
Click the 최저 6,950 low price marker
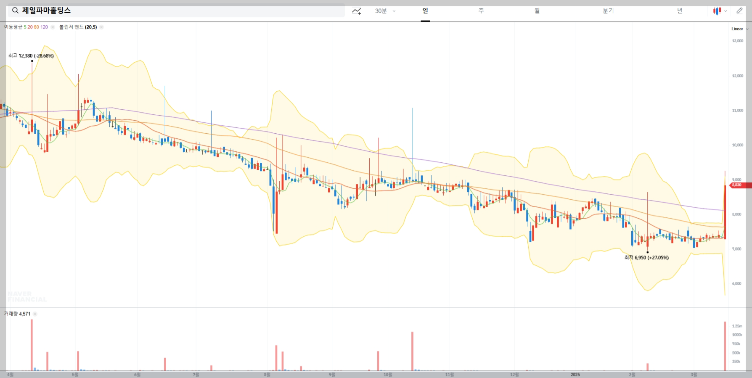(646, 257)
